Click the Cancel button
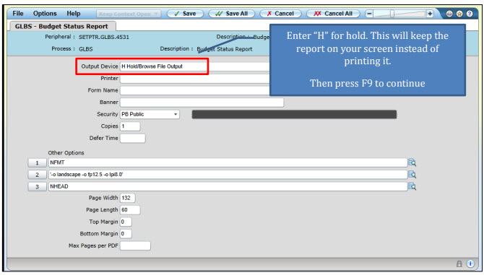 280,14
